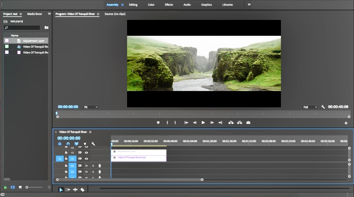Switch to the Effects workspace
This screenshot has height=197, width=354.
click(169, 5)
